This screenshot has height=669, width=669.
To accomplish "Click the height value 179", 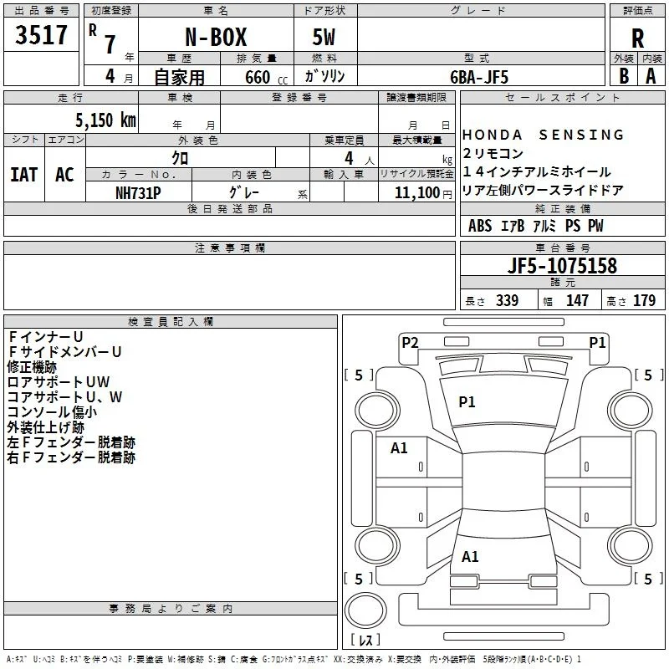I will (644, 300).
